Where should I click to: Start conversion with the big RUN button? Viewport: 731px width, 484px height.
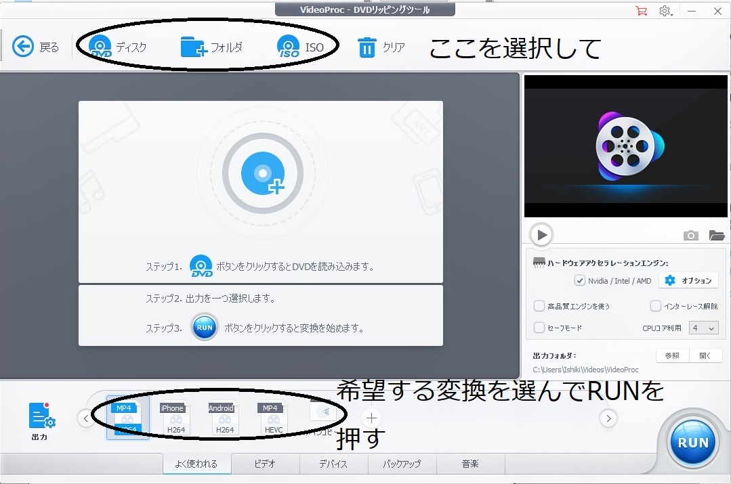(x=692, y=442)
